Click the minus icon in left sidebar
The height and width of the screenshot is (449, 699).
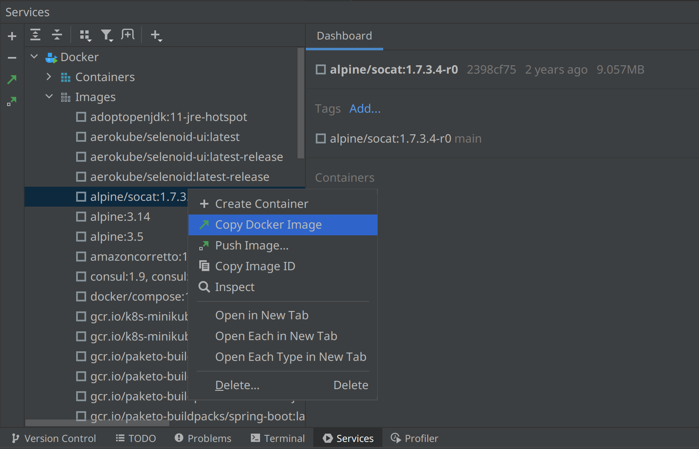pyautogui.click(x=12, y=58)
